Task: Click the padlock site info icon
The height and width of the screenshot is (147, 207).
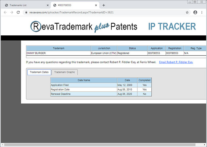Action: [27, 12]
